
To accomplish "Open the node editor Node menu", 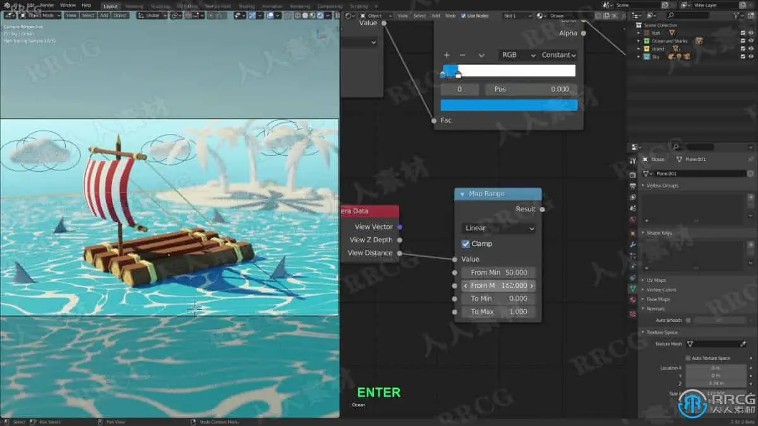I will point(450,15).
